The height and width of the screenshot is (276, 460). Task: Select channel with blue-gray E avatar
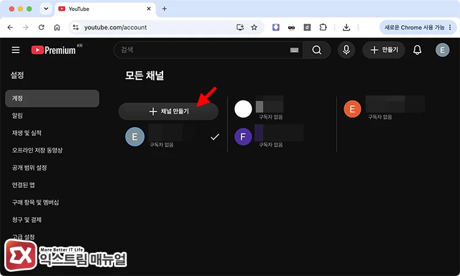click(135, 136)
